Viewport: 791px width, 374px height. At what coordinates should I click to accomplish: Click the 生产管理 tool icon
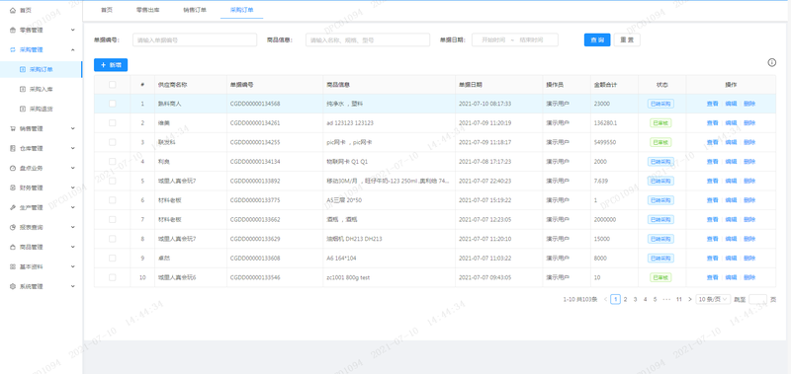point(13,207)
